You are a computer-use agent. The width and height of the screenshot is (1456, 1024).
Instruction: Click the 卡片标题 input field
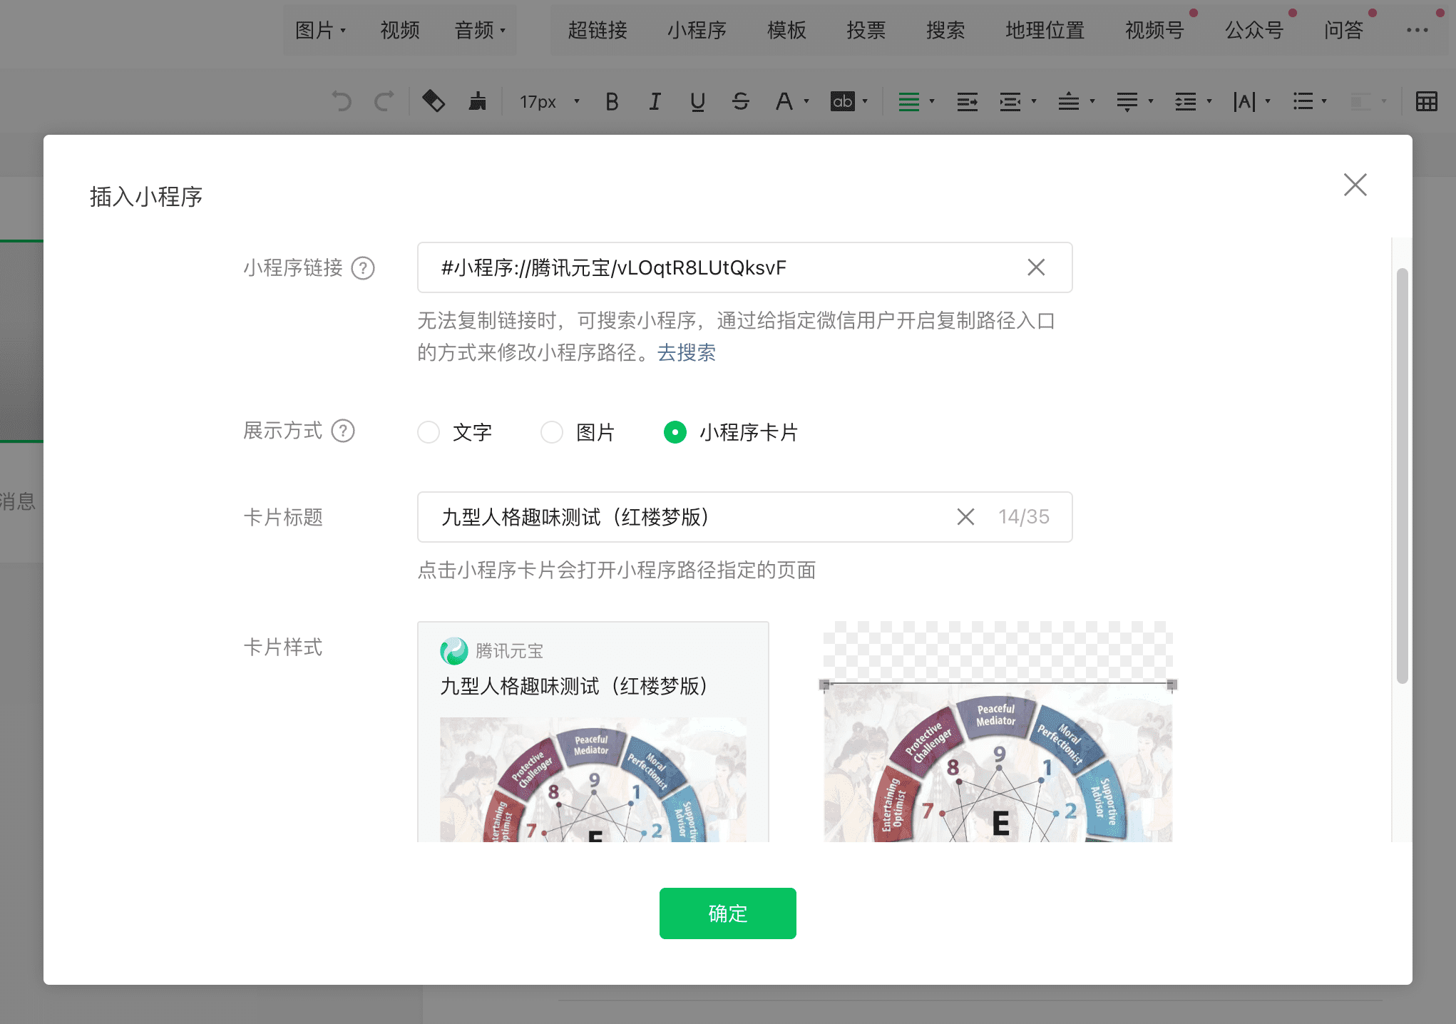(x=744, y=517)
